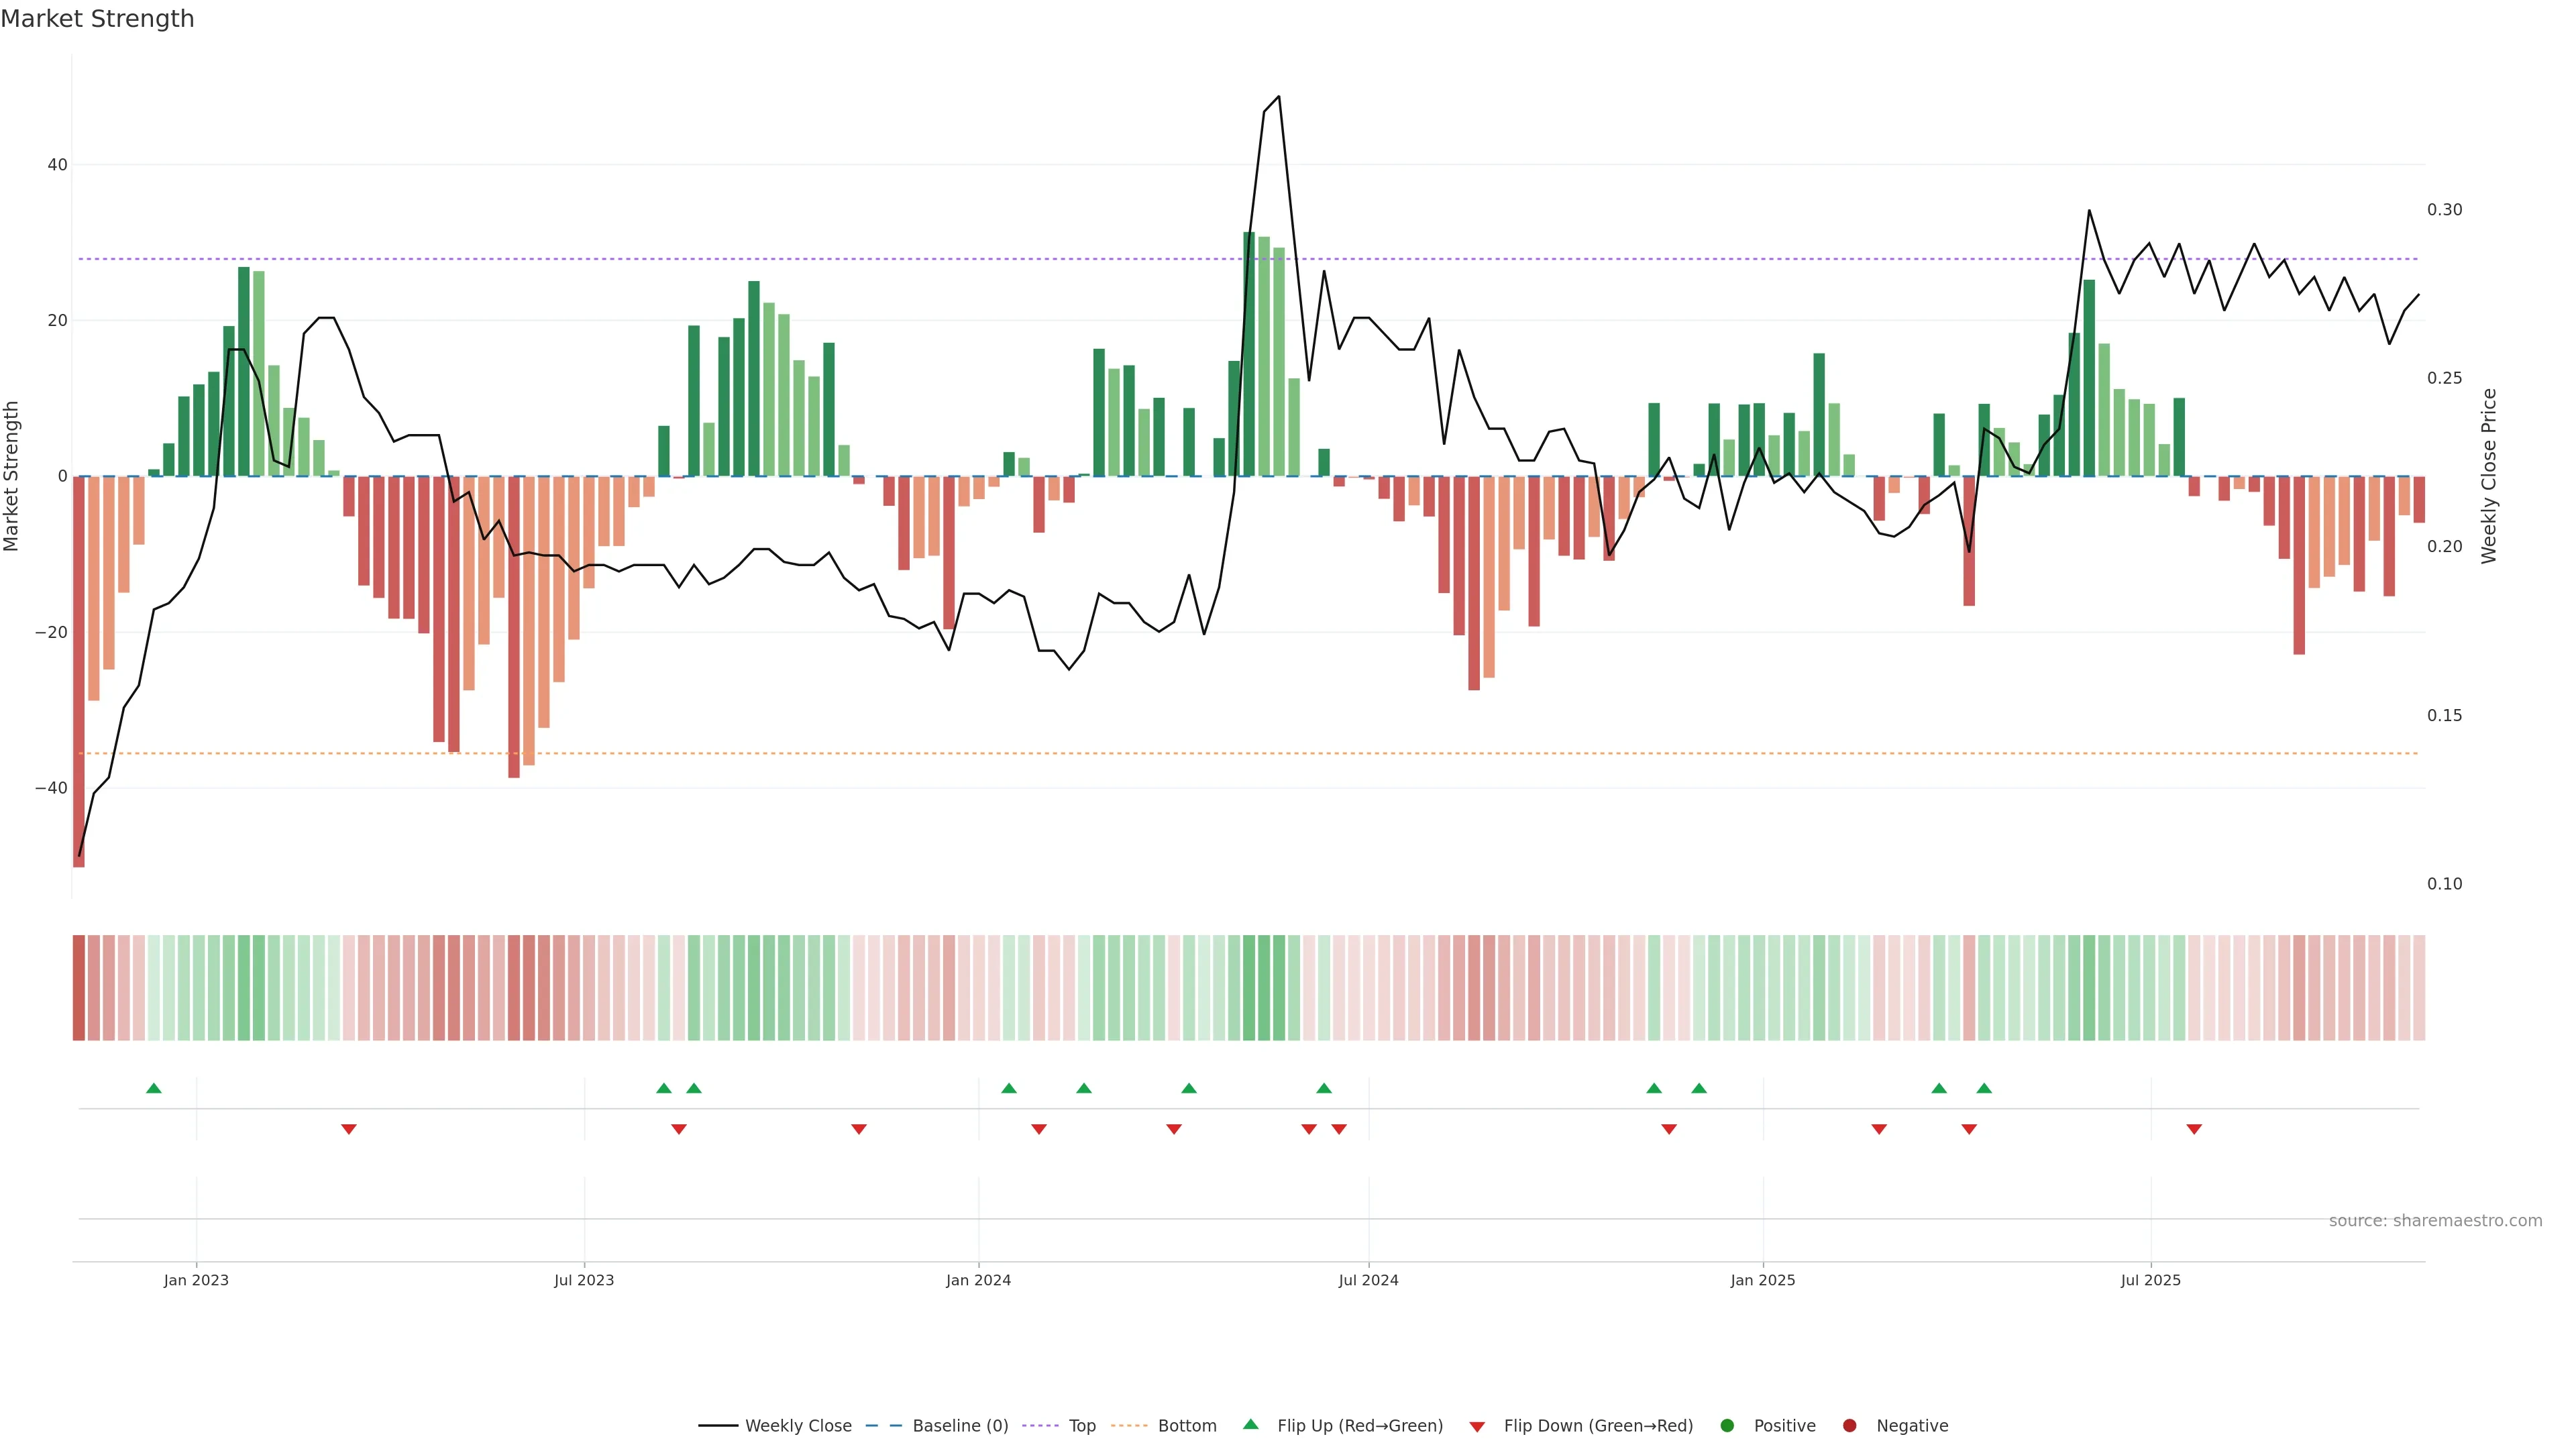Viewport: 2576px width, 1449px height.
Task: Click the Positive green circle legend icon
Action: (1727, 1426)
